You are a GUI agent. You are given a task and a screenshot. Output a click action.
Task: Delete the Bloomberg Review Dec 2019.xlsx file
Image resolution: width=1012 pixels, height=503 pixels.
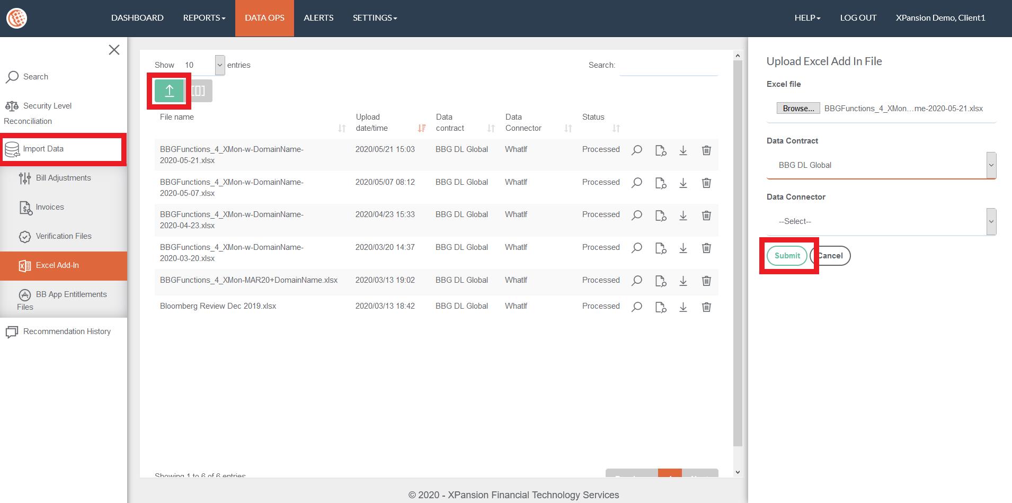[x=706, y=307]
